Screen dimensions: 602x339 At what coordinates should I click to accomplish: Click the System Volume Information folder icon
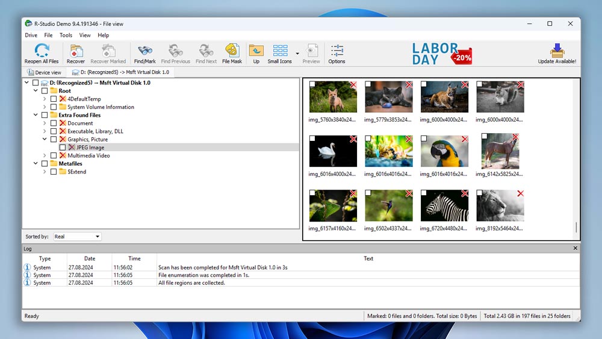63,107
